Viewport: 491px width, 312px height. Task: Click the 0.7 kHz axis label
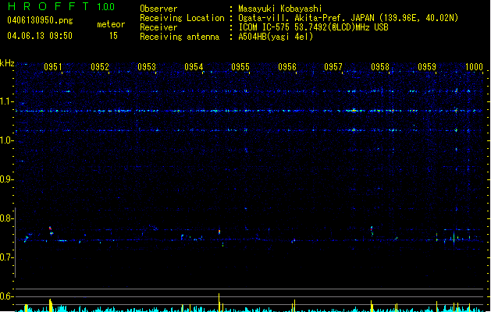(x=6, y=257)
